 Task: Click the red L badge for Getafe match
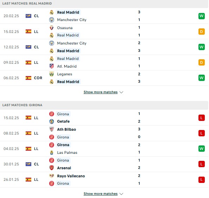(x=201, y=118)
